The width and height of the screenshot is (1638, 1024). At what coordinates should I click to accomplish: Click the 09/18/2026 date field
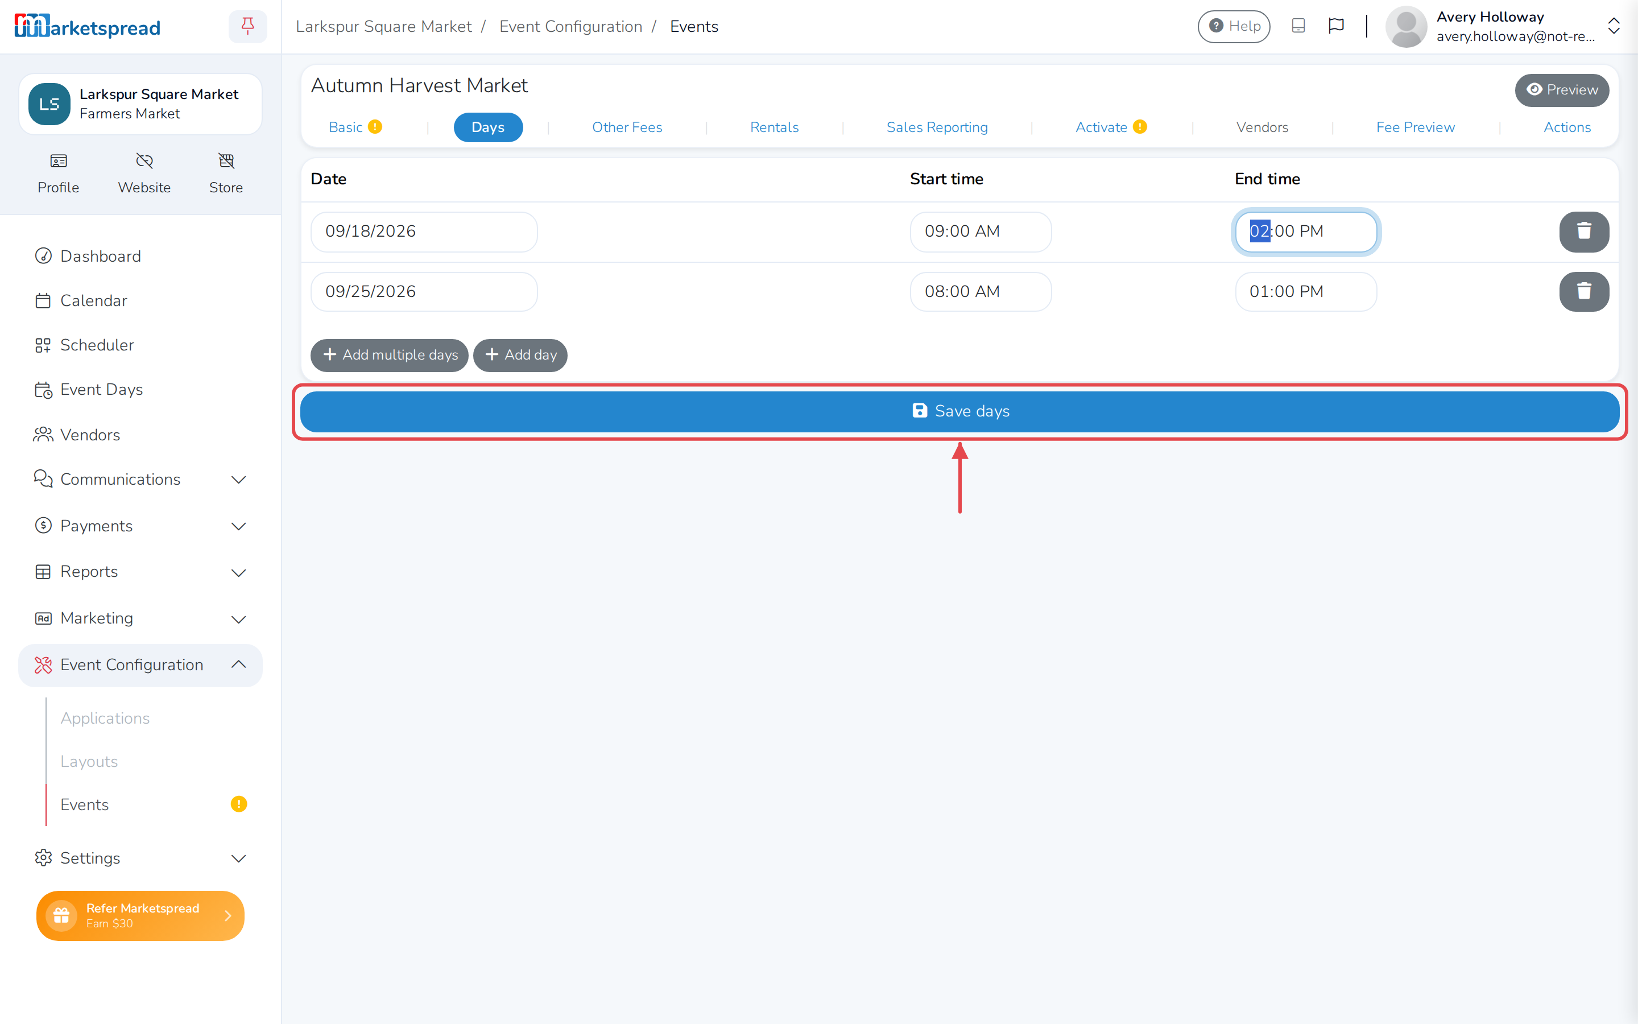point(424,232)
